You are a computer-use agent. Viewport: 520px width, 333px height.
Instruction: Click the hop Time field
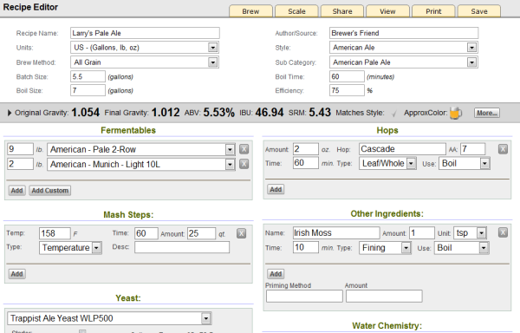[x=306, y=162]
